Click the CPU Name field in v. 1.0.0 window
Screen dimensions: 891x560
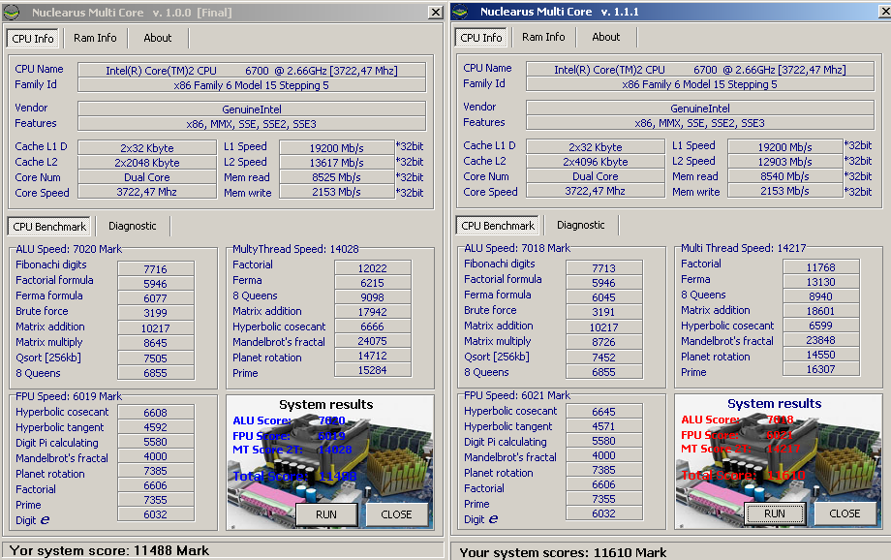pos(252,71)
